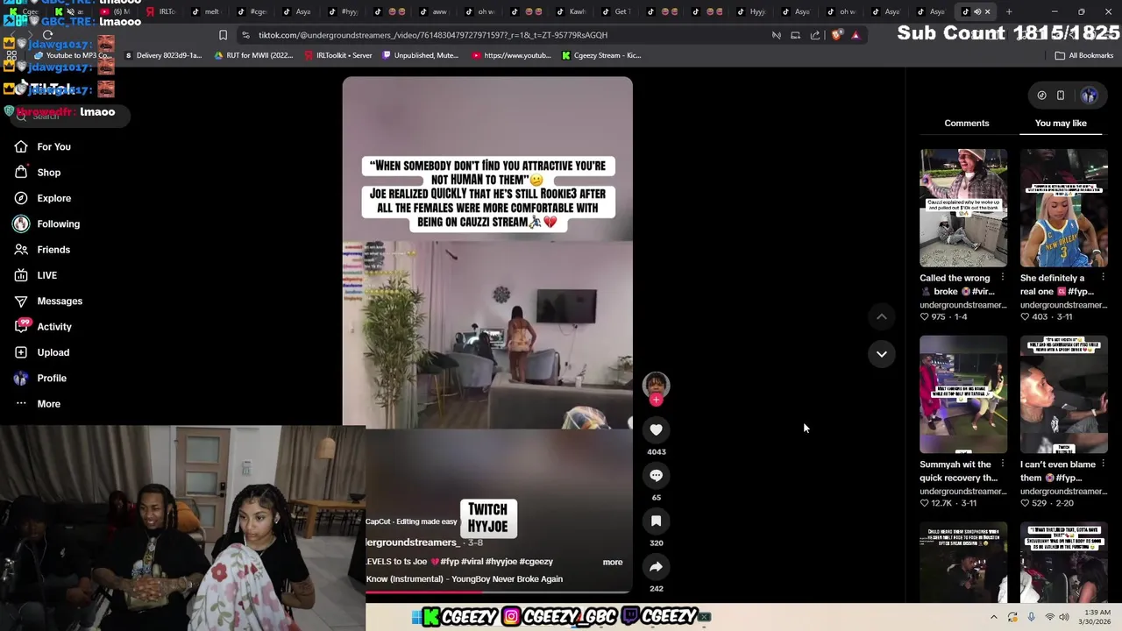This screenshot has width=1122, height=631.
Task: Open the #hyyjoe hashtag in the caption
Action: pyautogui.click(x=501, y=562)
